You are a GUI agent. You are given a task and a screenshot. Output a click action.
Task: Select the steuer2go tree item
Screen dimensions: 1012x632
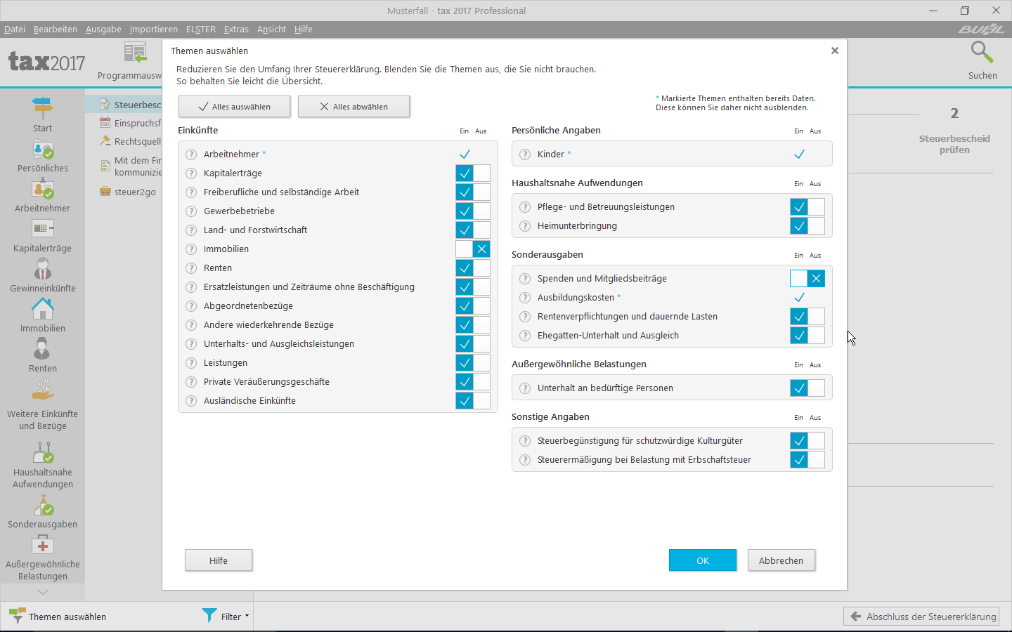134,192
